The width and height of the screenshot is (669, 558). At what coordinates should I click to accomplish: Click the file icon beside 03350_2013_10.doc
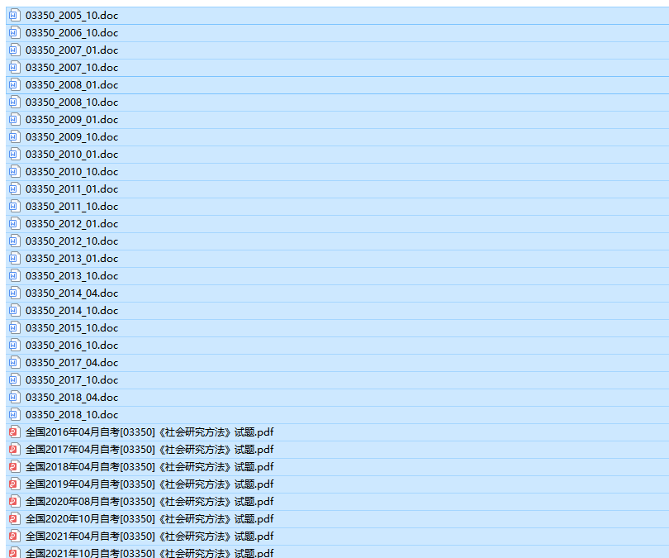(x=15, y=276)
